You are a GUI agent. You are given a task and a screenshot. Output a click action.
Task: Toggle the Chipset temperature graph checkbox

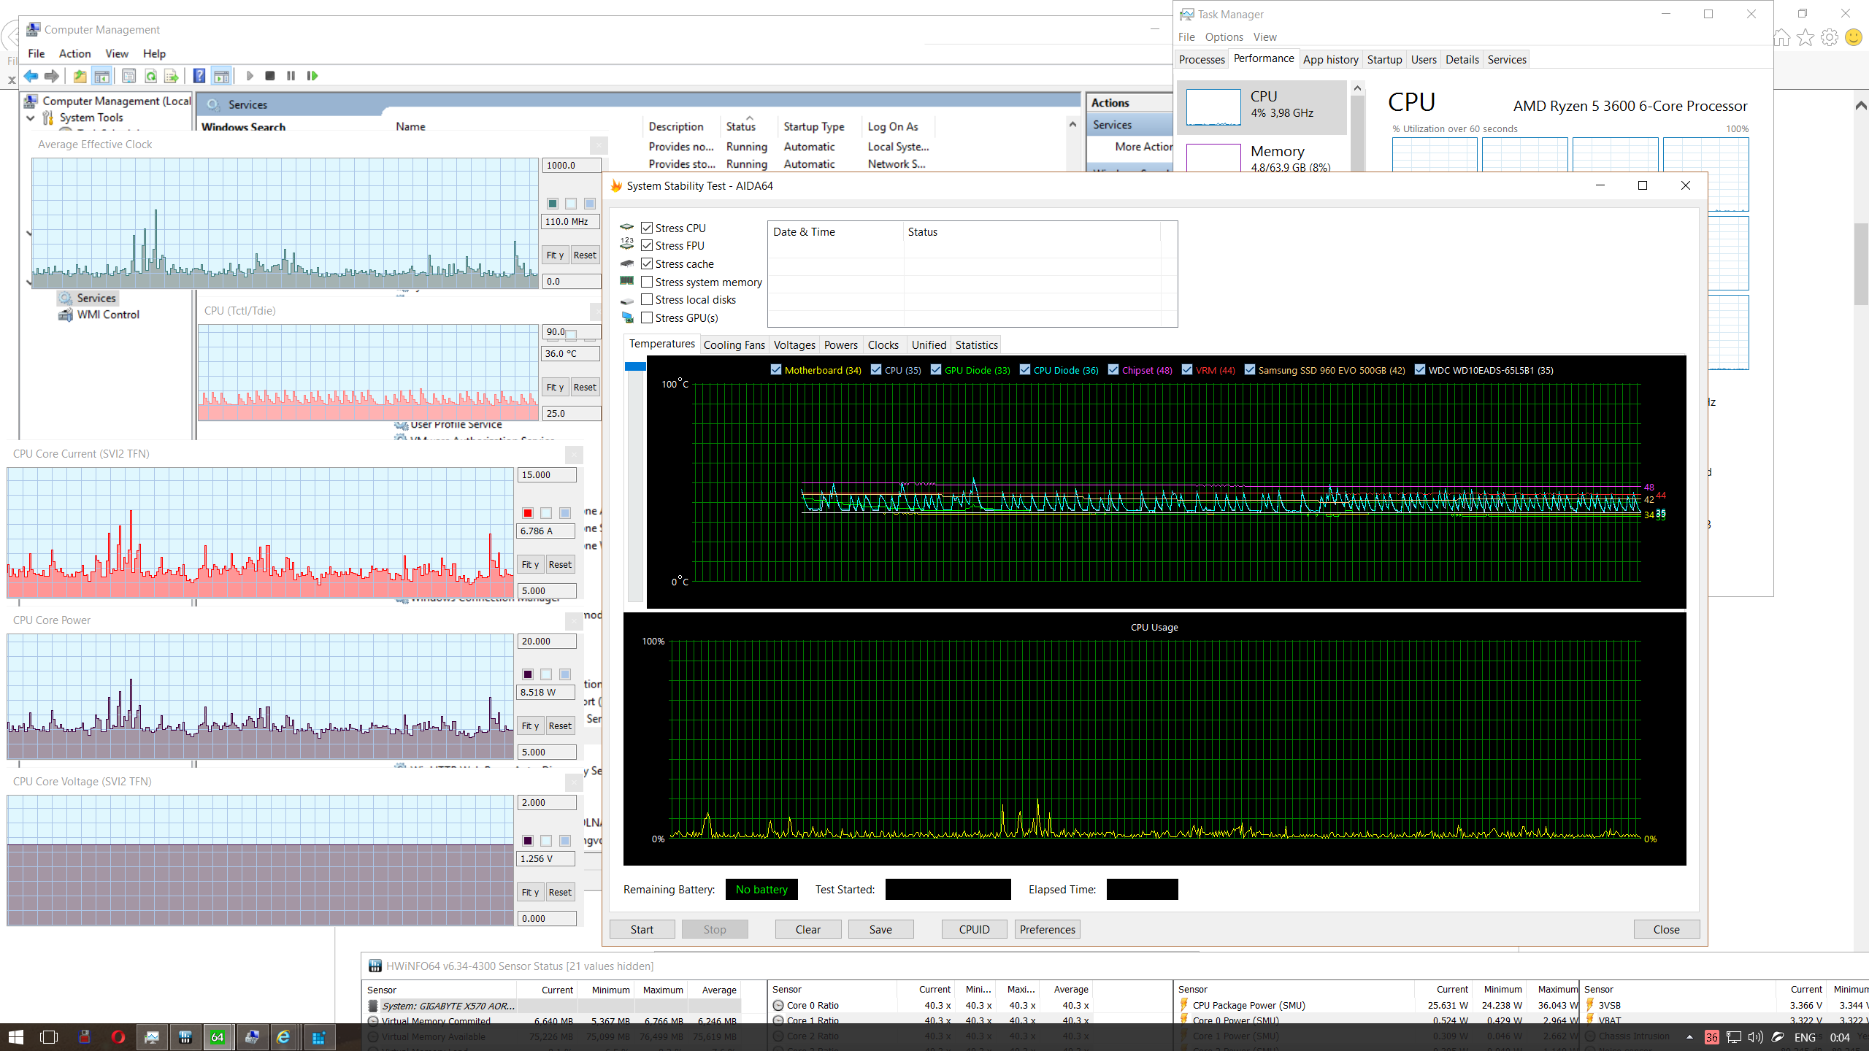(1113, 370)
